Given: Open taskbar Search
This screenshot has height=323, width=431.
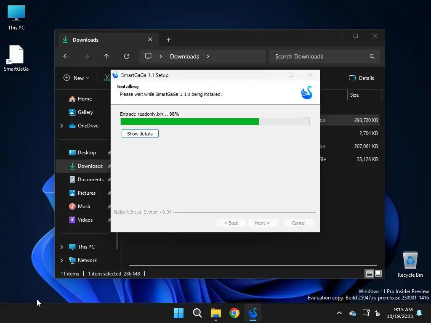Looking at the screenshot, I should [197, 313].
